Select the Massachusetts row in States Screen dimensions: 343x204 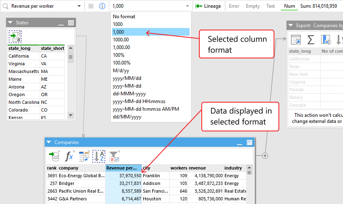pos(36,71)
